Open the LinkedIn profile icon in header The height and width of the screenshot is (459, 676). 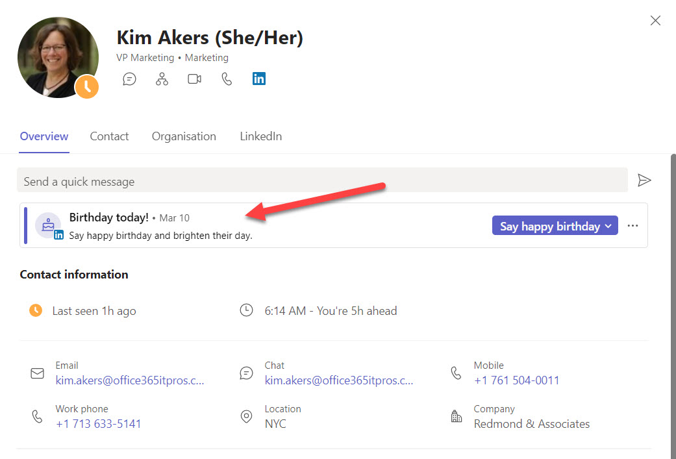pyautogui.click(x=259, y=79)
